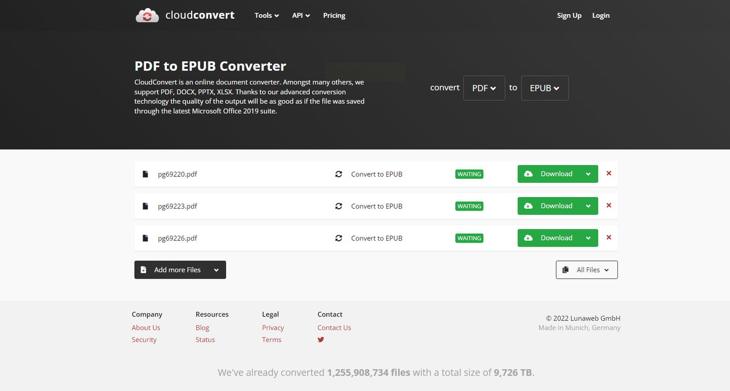The height and width of the screenshot is (391, 730).
Task: Go to the Pricing page
Action: pos(334,15)
